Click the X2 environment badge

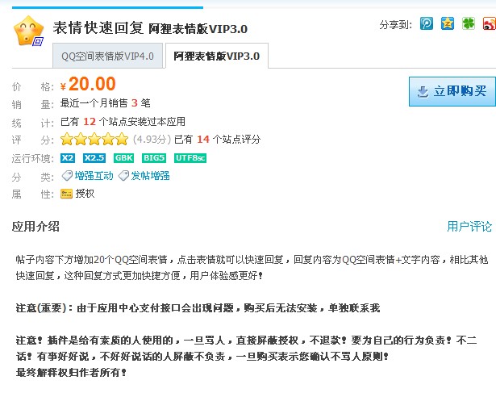click(x=68, y=157)
